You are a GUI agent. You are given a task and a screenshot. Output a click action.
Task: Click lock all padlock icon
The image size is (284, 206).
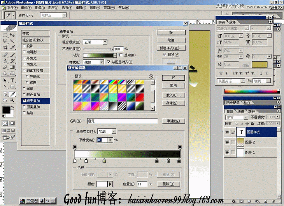pyautogui.click(x=252, y=124)
